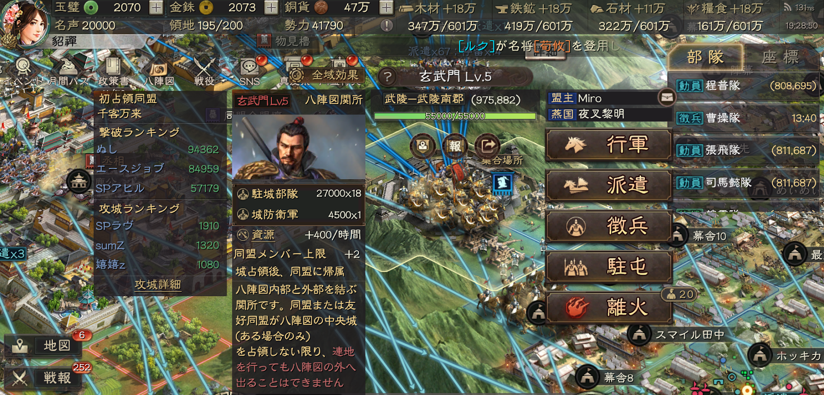Add 銅貨 with the plus icon
Screen dimensions: 824x395
386,8
